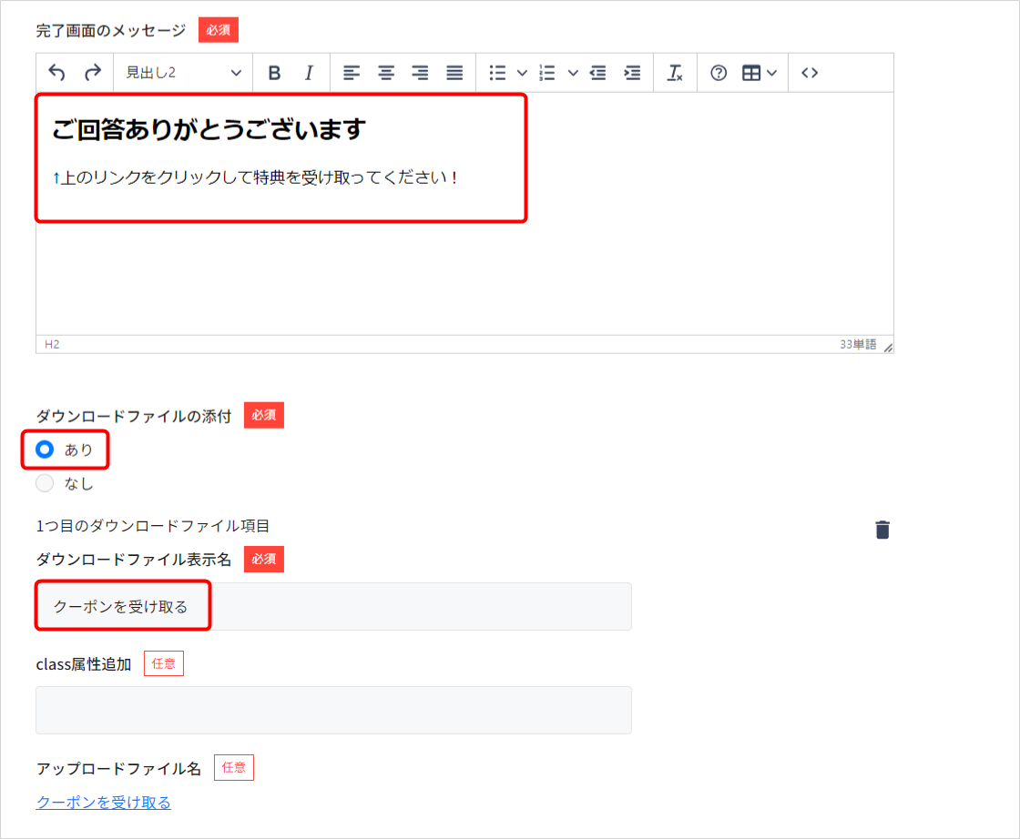
Task: Select the あり radio button
Action: [45, 449]
